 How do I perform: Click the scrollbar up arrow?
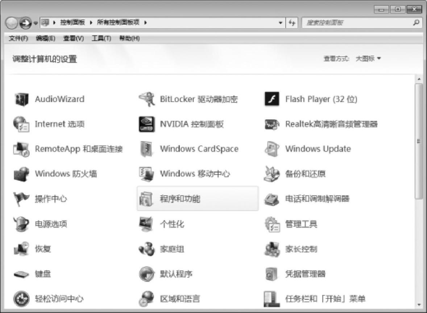419,79
